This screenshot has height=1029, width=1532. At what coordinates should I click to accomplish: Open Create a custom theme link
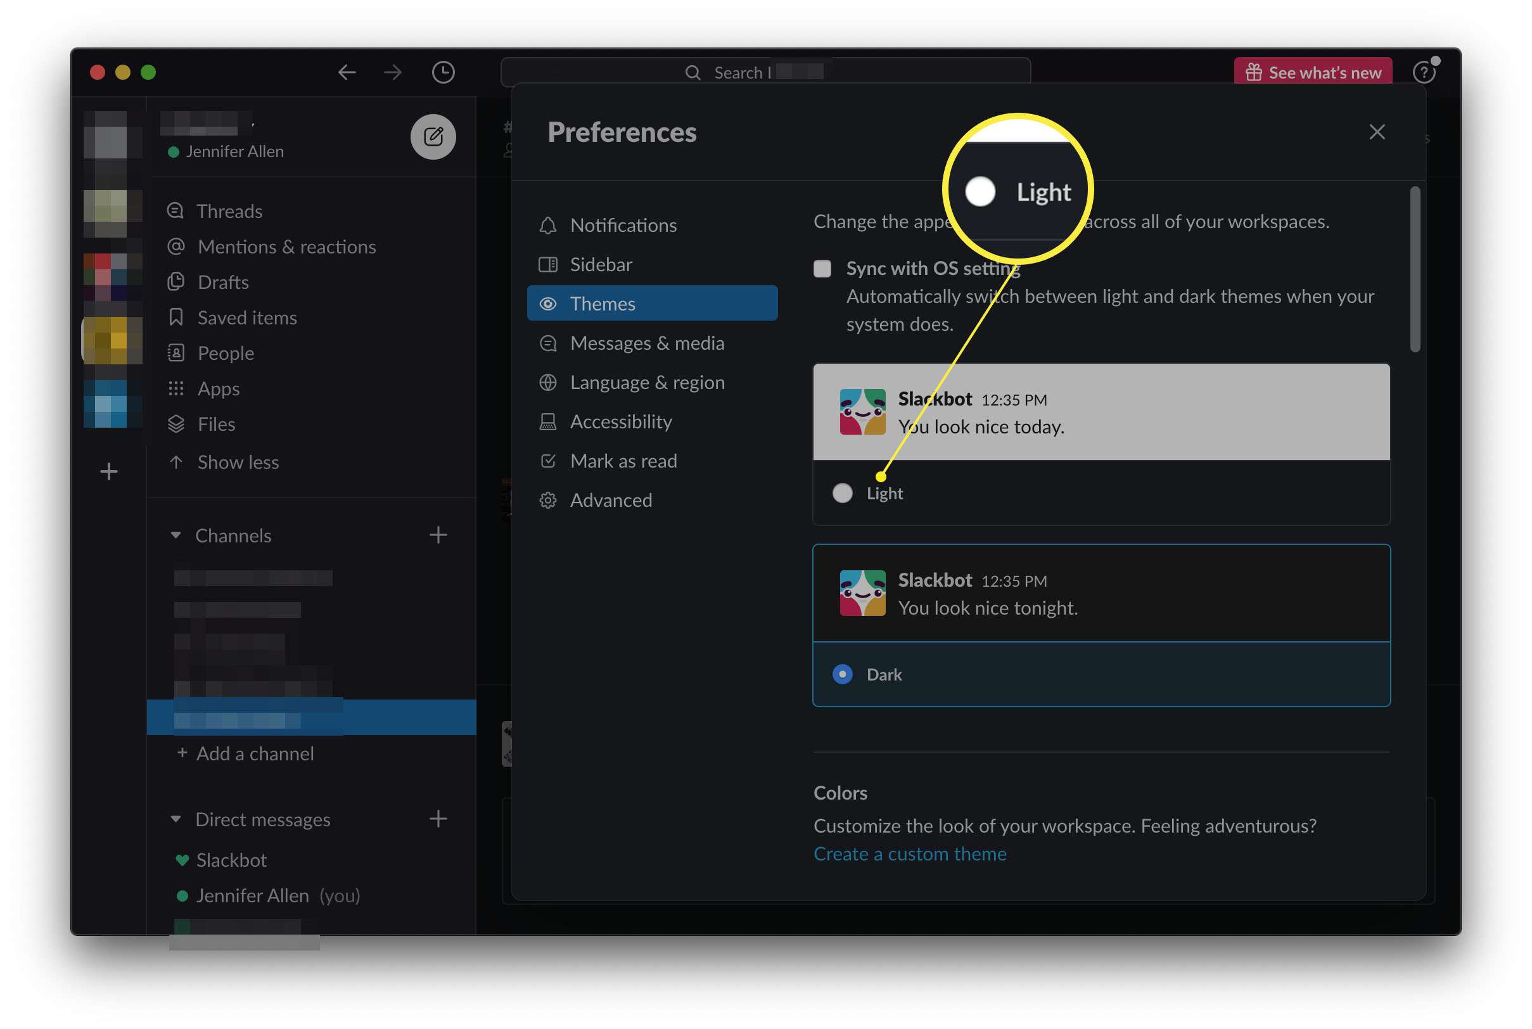pyautogui.click(x=910, y=853)
